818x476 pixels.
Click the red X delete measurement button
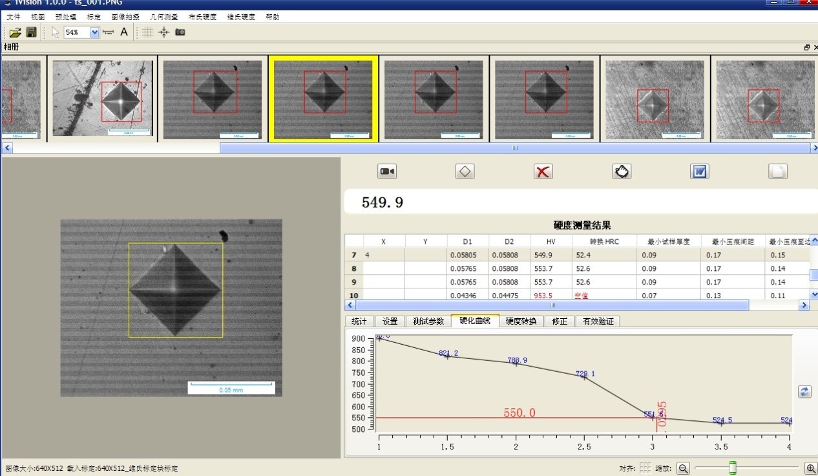(543, 171)
